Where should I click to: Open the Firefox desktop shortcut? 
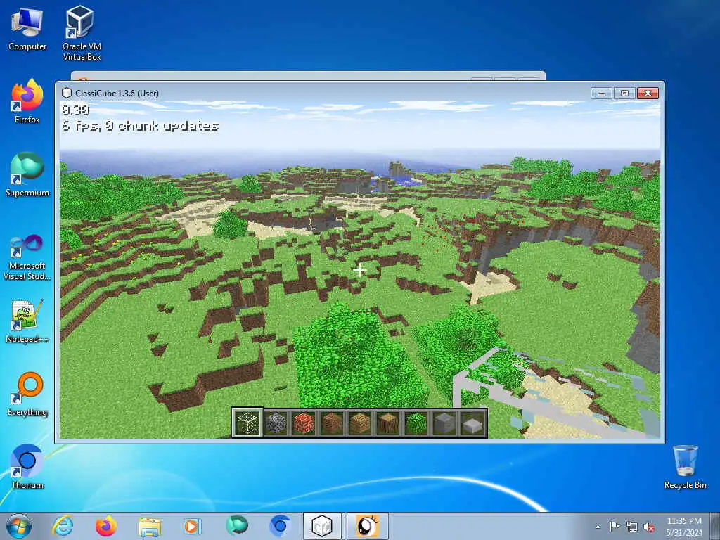point(27,101)
